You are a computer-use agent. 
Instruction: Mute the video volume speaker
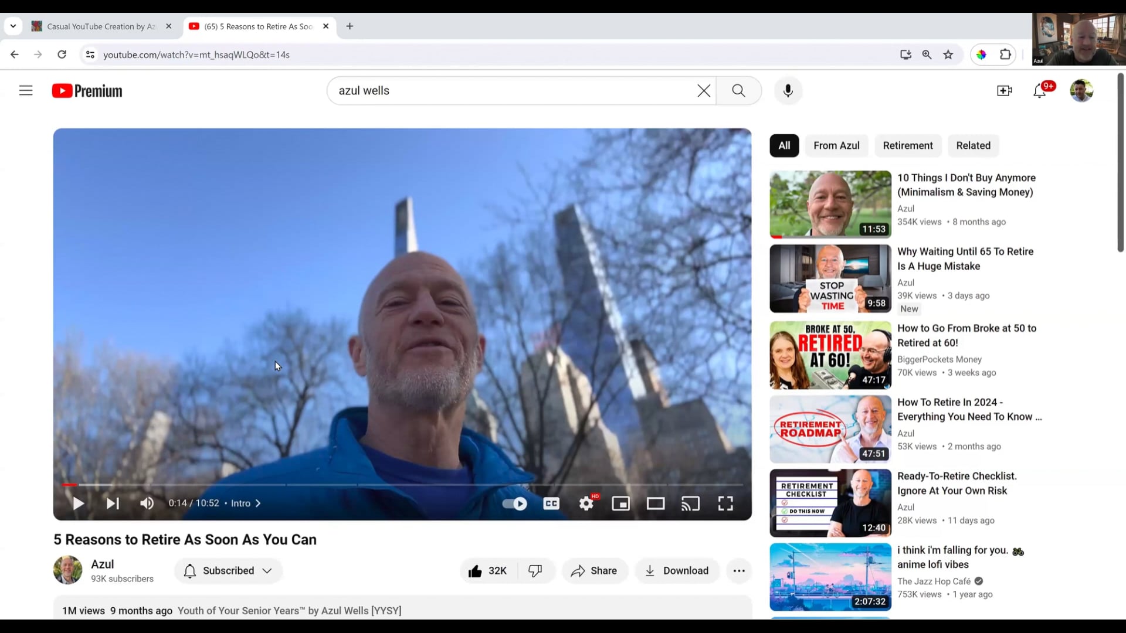[147, 503]
